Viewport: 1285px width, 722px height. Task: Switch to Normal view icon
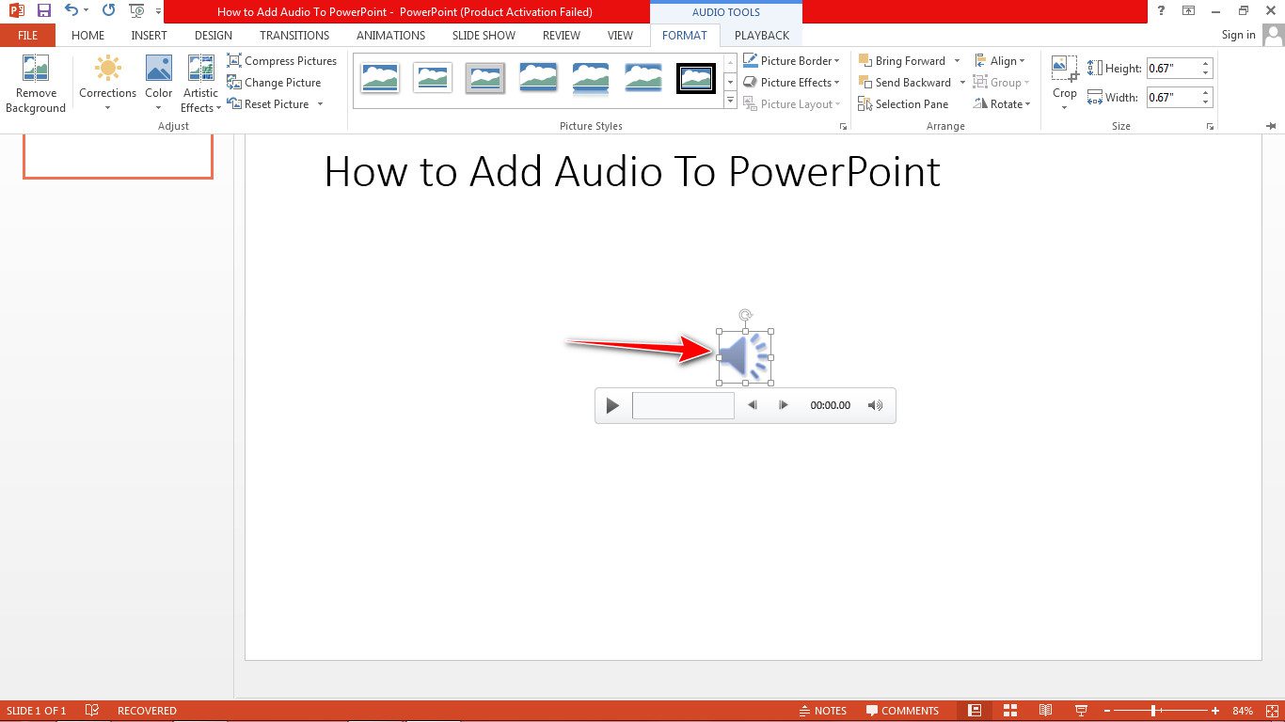pyautogui.click(x=975, y=711)
